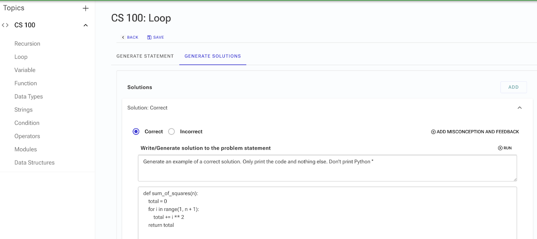The height and width of the screenshot is (239, 537).
Task: Switch to the Generate Statement tab
Action: pos(145,56)
